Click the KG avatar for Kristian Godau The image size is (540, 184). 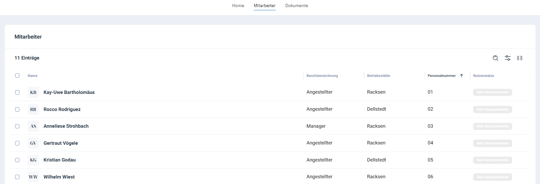pos(33,160)
